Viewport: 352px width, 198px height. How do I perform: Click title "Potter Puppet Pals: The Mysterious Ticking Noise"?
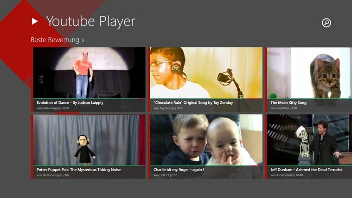point(78,170)
